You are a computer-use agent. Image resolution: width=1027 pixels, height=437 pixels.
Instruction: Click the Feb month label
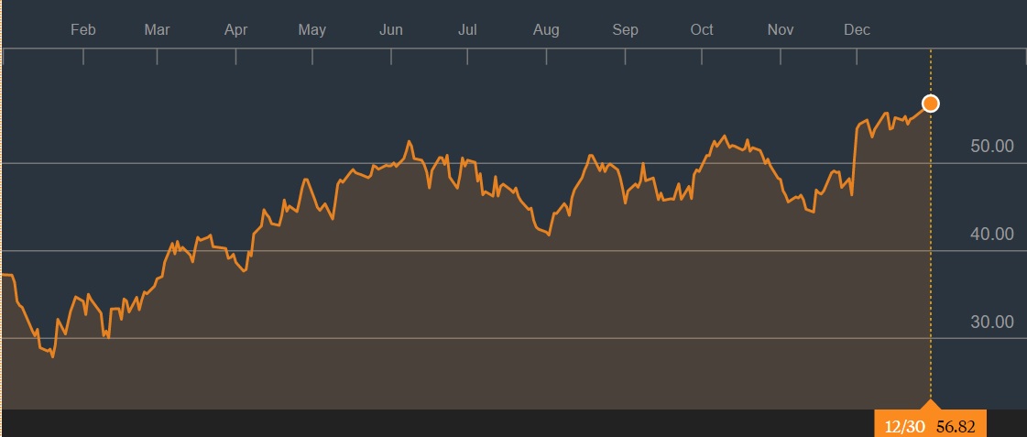click(83, 29)
